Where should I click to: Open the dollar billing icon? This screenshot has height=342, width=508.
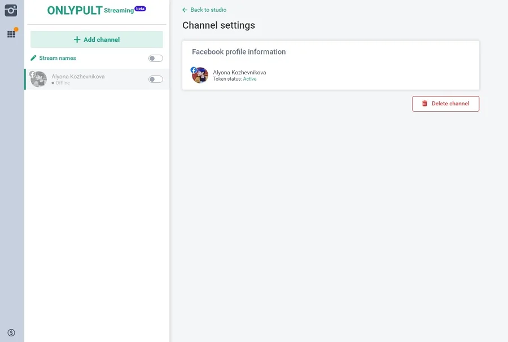[11, 333]
